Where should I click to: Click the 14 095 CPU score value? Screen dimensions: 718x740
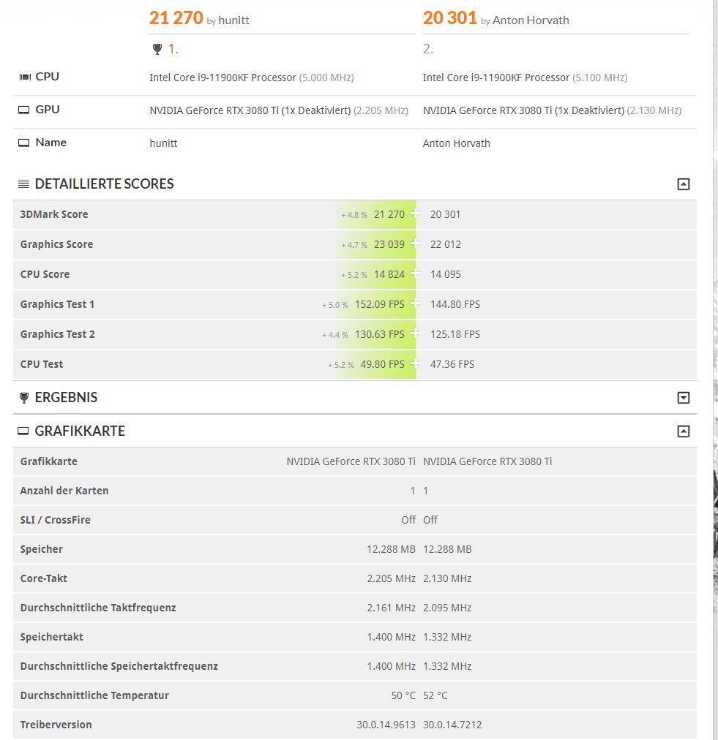(446, 274)
